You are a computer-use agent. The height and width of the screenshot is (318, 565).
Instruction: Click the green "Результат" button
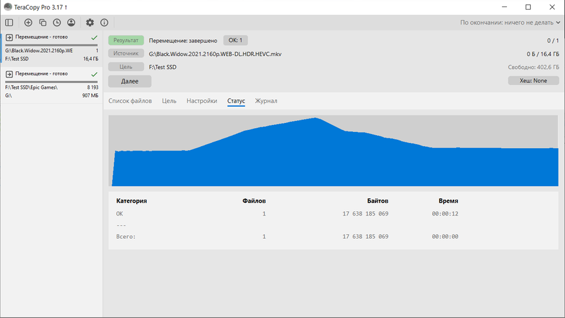click(x=126, y=41)
